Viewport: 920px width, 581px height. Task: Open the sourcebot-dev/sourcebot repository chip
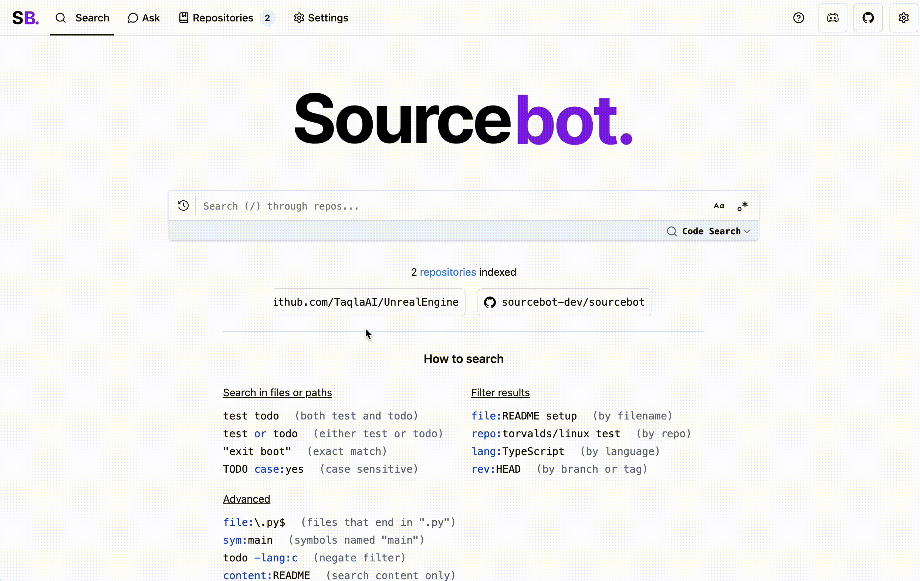[x=573, y=302]
